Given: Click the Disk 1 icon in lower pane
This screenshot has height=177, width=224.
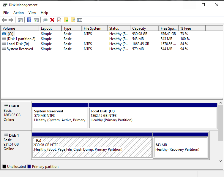Looking at the screenshot, I should (6, 135).
